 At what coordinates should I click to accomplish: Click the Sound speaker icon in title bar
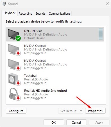tap(4, 4)
